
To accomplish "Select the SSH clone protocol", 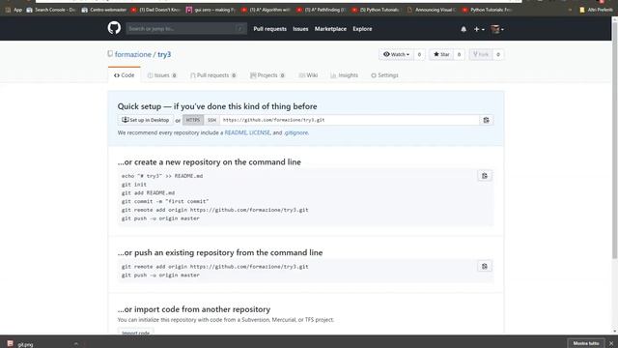I will coord(212,120).
